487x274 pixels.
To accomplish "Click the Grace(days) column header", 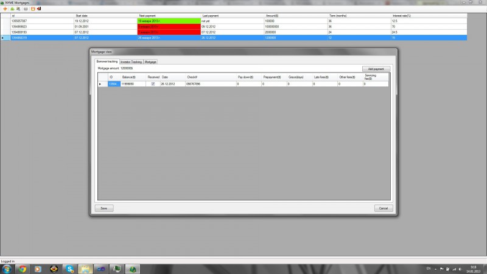I will (x=300, y=77).
